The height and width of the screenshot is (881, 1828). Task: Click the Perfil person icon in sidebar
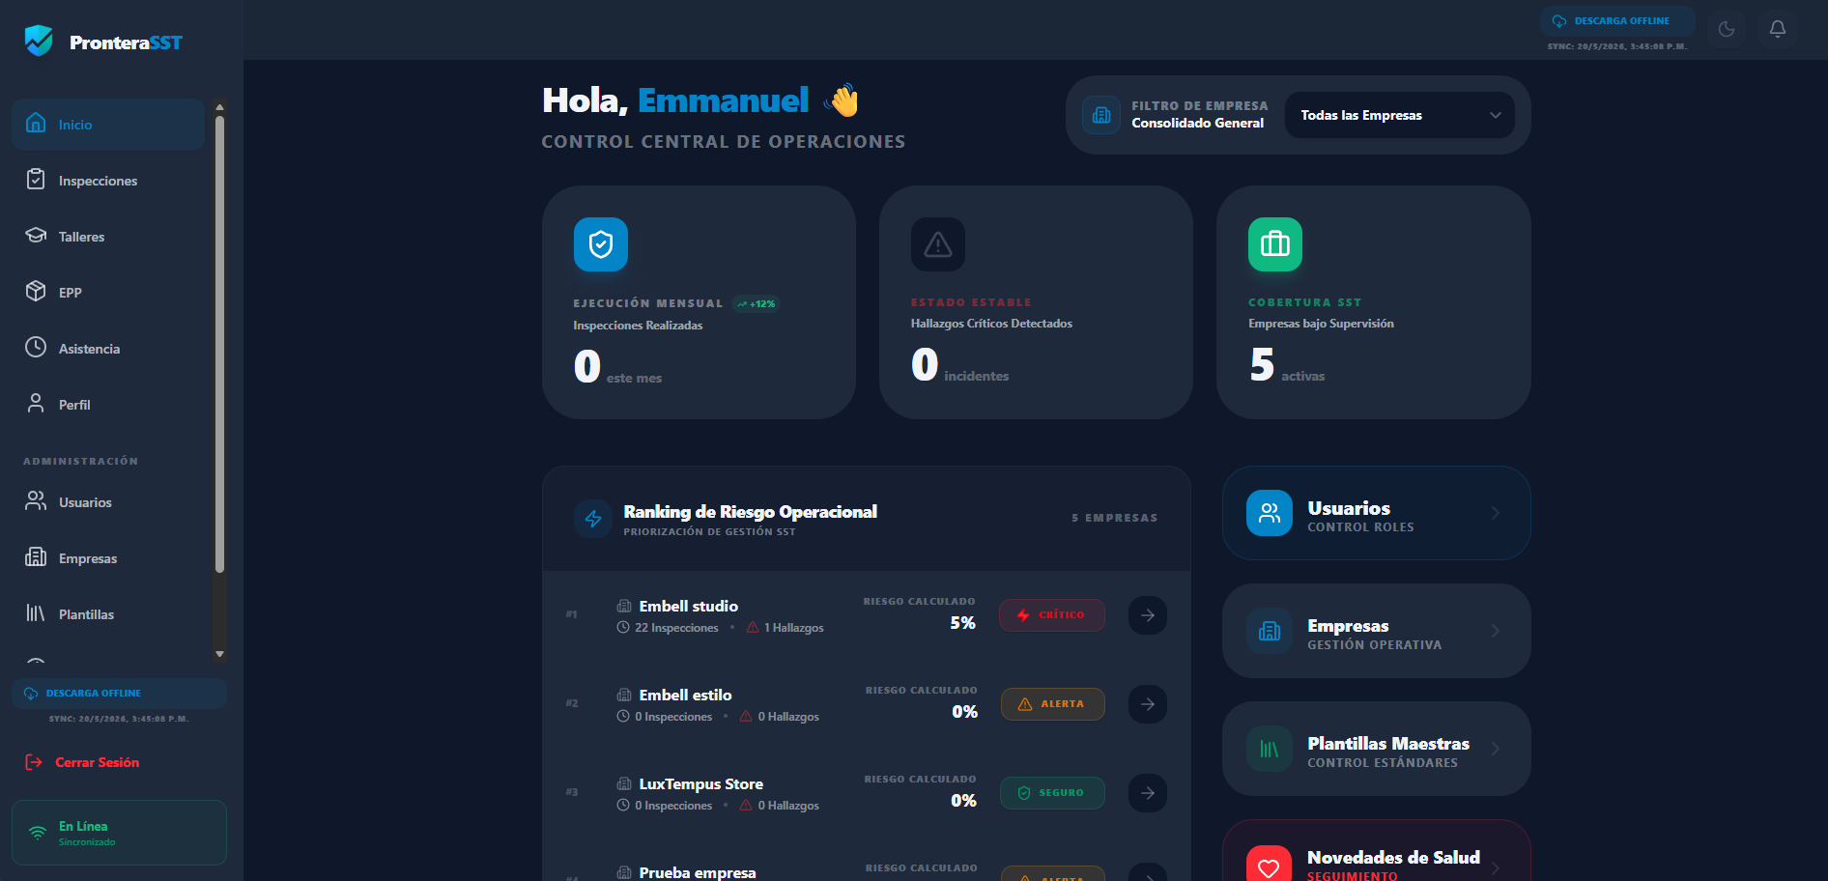point(36,403)
